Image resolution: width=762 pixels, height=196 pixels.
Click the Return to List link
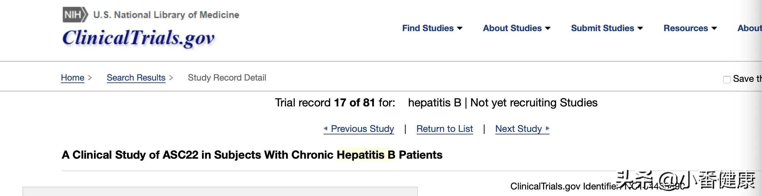444,129
